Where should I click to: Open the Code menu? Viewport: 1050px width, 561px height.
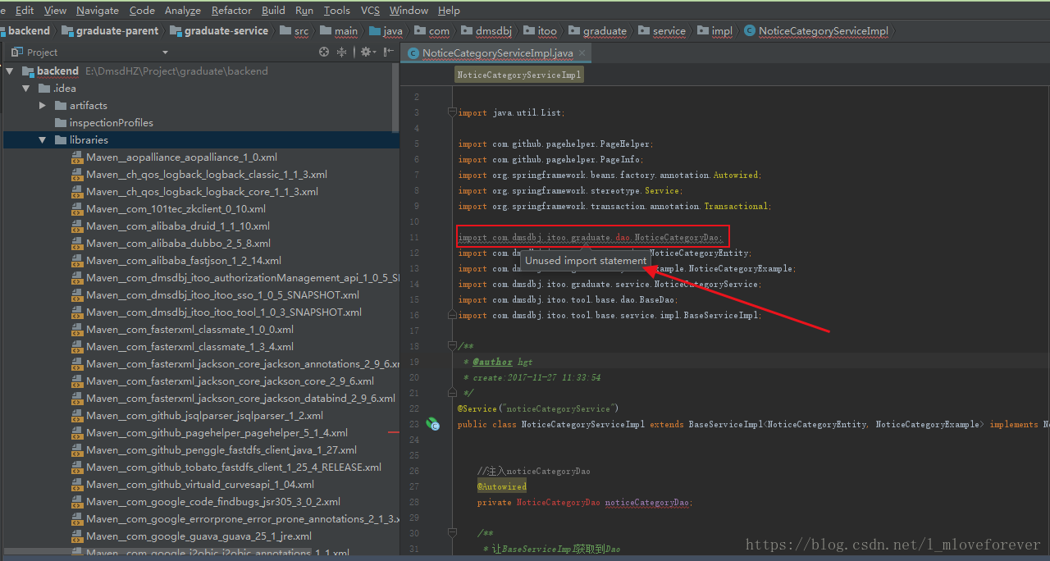click(x=142, y=11)
